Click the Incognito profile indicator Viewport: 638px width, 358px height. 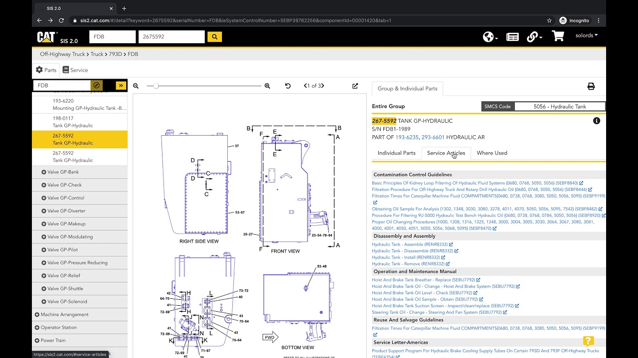(574, 20)
